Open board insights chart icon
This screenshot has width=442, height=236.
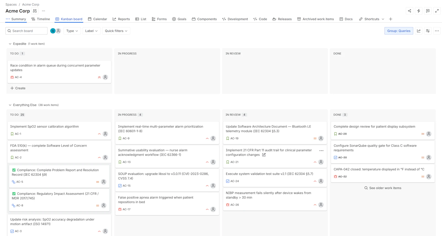tap(419, 31)
